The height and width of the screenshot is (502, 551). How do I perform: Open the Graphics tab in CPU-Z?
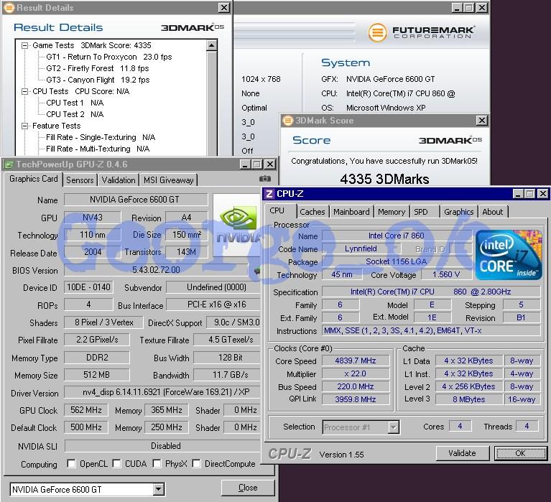point(458,212)
